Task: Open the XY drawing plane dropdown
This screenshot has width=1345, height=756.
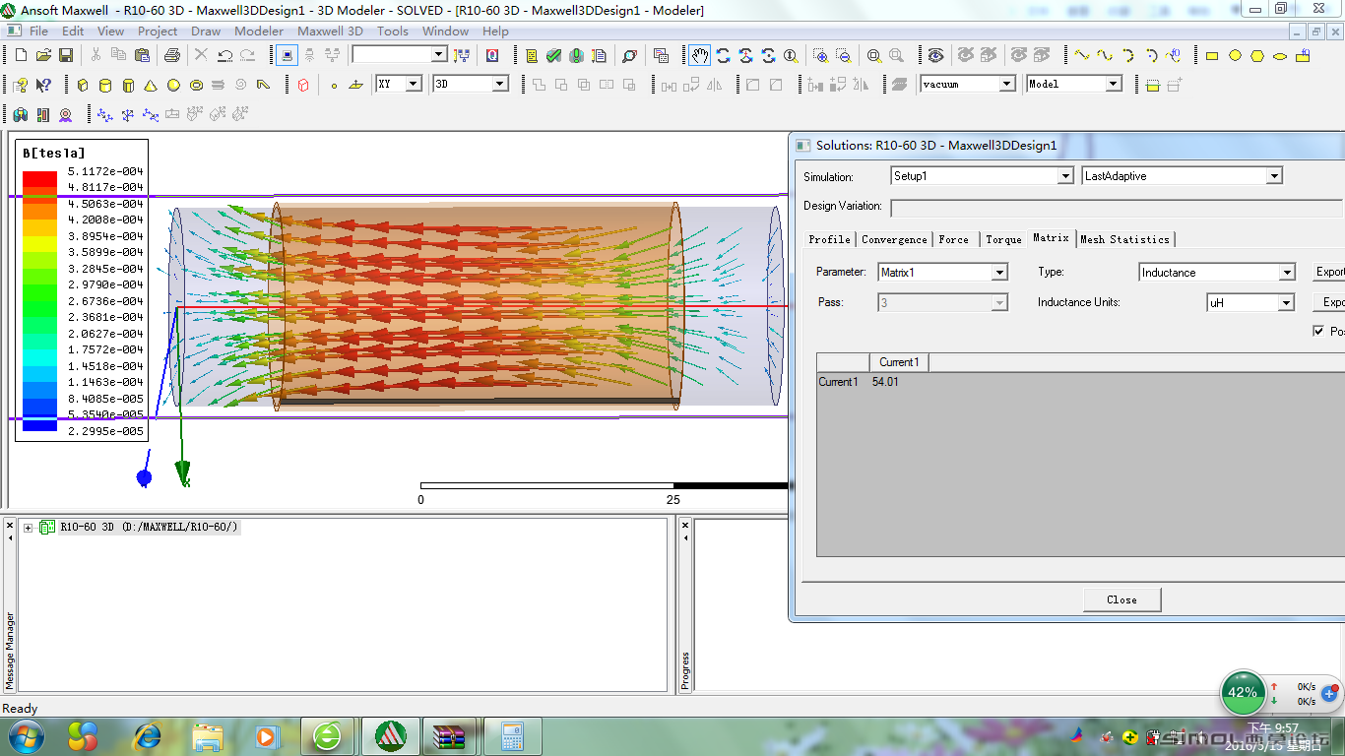Action: pos(414,85)
